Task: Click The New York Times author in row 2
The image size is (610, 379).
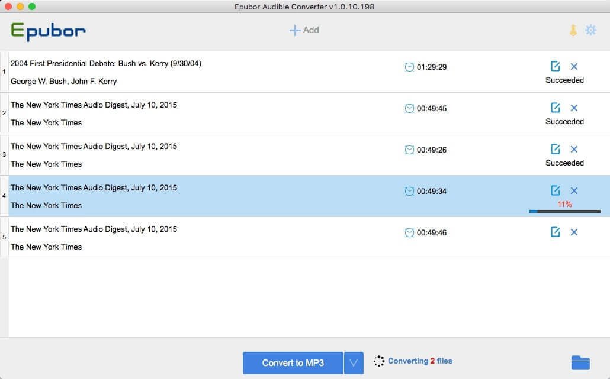Action: [x=46, y=123]
